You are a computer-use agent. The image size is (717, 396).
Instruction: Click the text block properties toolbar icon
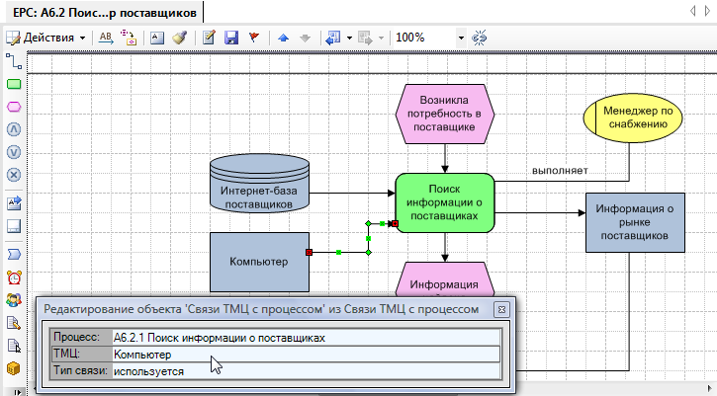tap(157, 38)
